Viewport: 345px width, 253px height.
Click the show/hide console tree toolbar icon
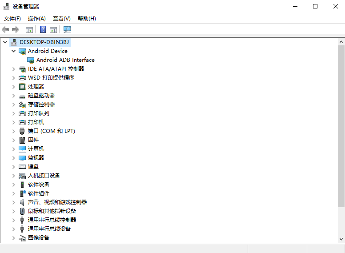point(29,29)
